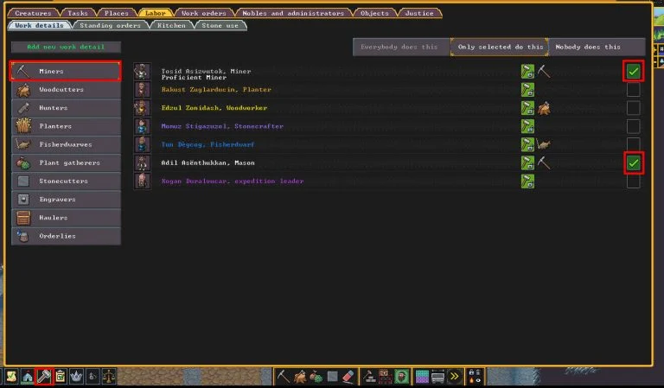Toggle specialization icon for Edzul Zonidash
The height and width of the screenshot is (388, 664).
pos(527,108)
